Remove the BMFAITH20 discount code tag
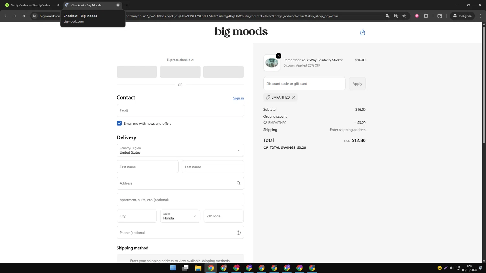This screenshot has width=486, height=273. pyautogui.click(x=294, y=97)
